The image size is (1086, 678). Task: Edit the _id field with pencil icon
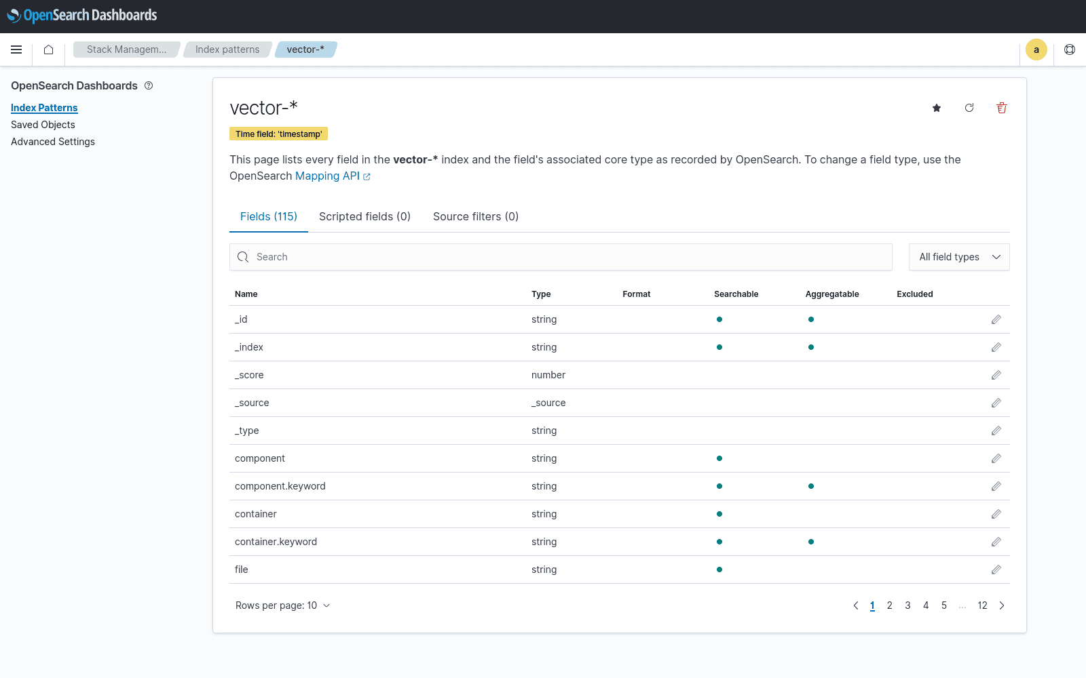(x=996, y=319)
